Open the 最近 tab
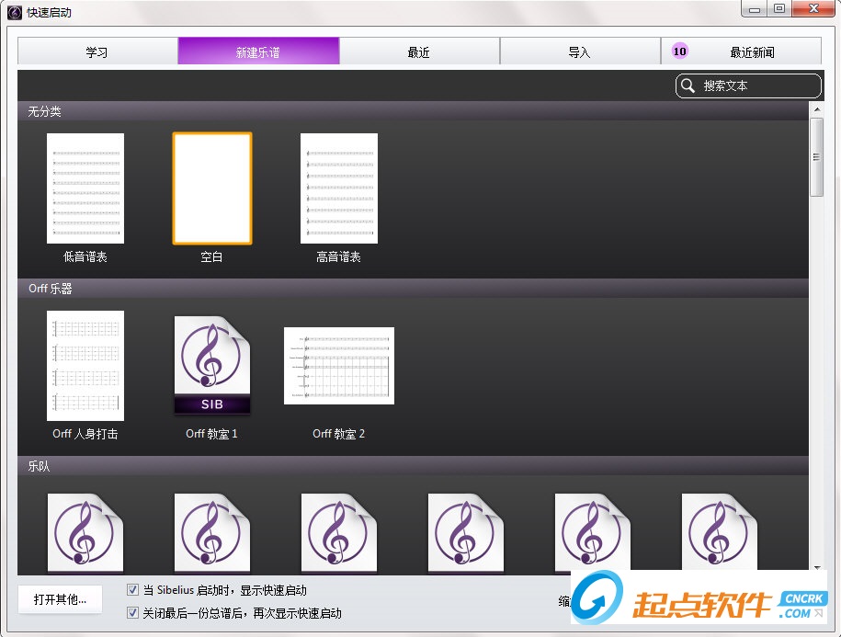 point(419,51)
